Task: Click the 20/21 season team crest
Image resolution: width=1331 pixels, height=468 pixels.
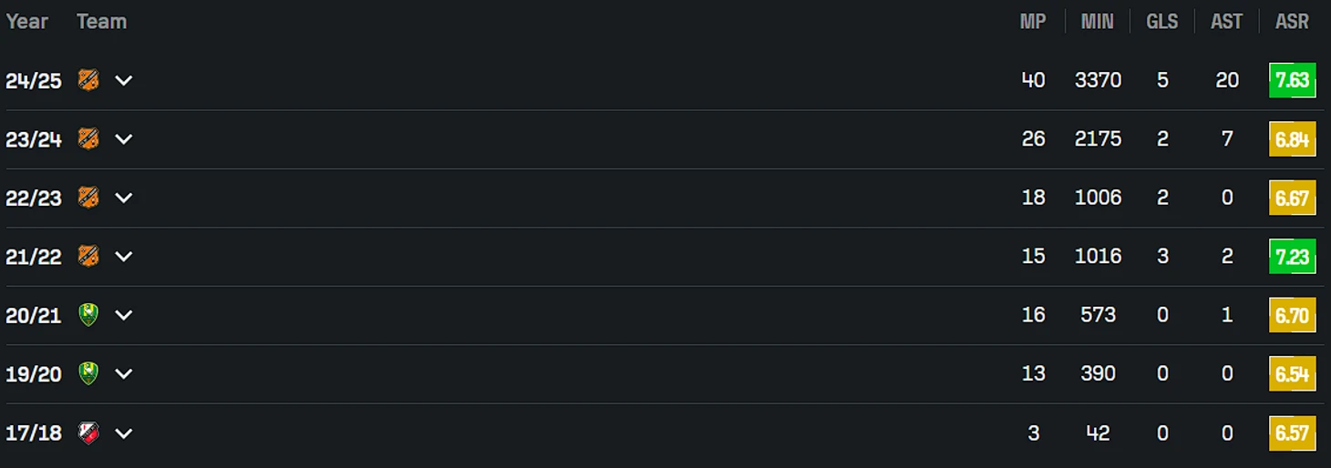Action: click(88, 315)
